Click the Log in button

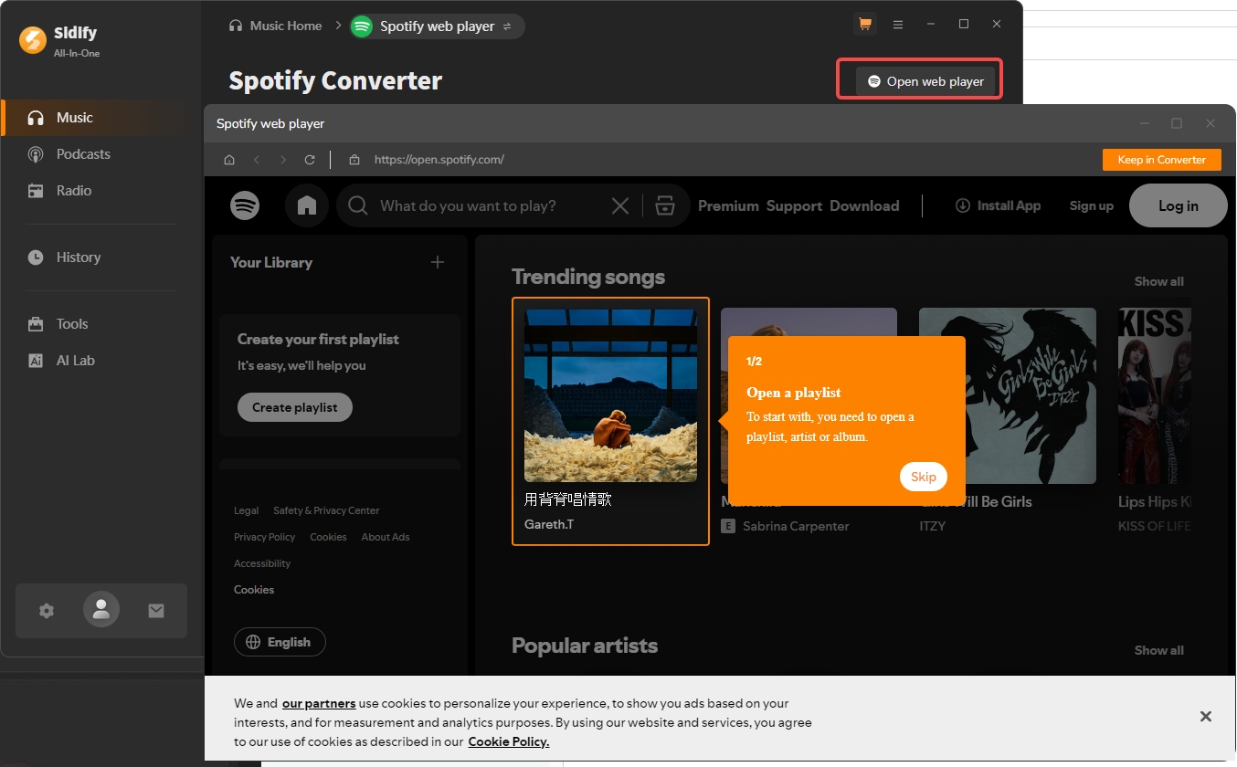(1178, 205)
